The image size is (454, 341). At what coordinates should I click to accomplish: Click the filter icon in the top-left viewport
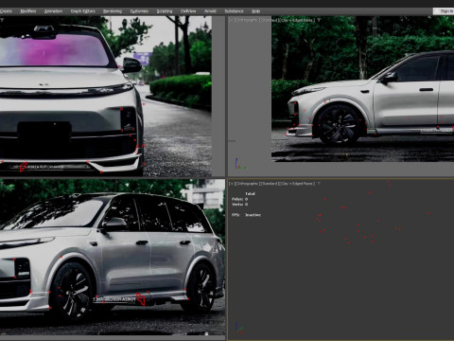2,20
